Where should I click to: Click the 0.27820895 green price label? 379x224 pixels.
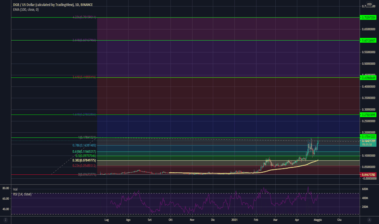pyautogui.click(x=368, y=115)
